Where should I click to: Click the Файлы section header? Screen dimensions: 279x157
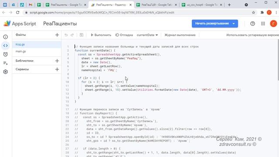click(20, 35)
